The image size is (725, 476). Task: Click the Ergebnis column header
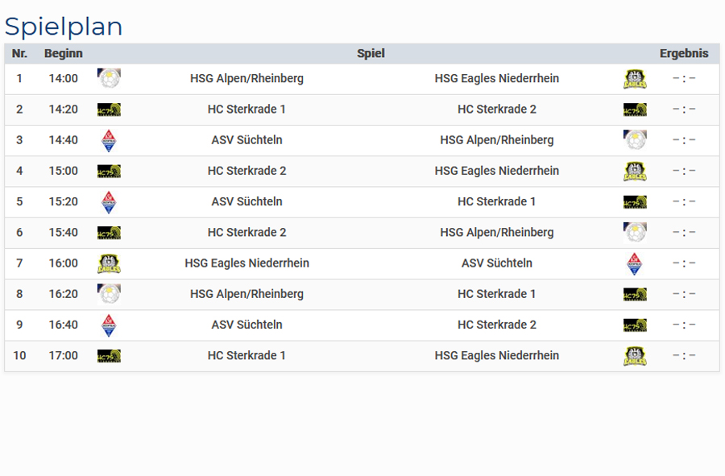point(684,54)
